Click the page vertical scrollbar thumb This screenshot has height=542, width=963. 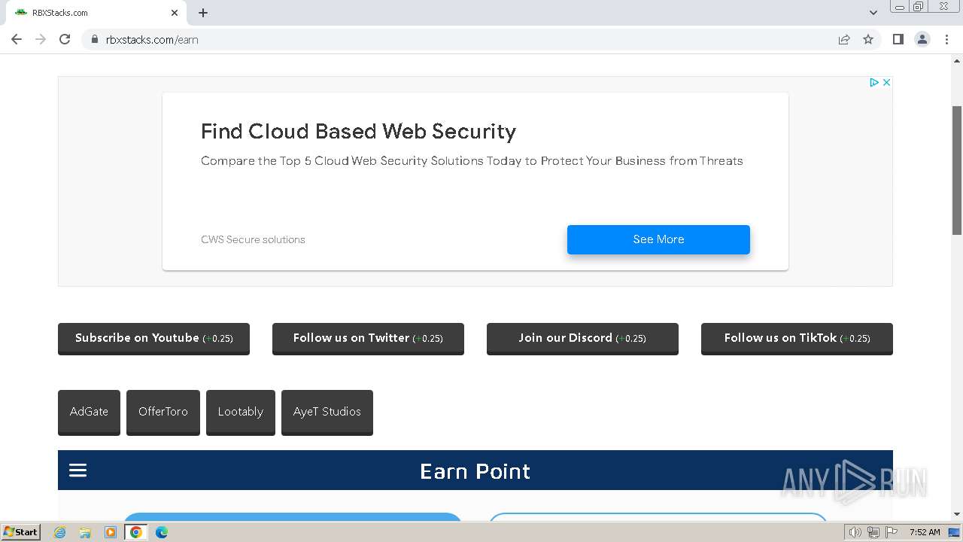[x=957, y=170]
